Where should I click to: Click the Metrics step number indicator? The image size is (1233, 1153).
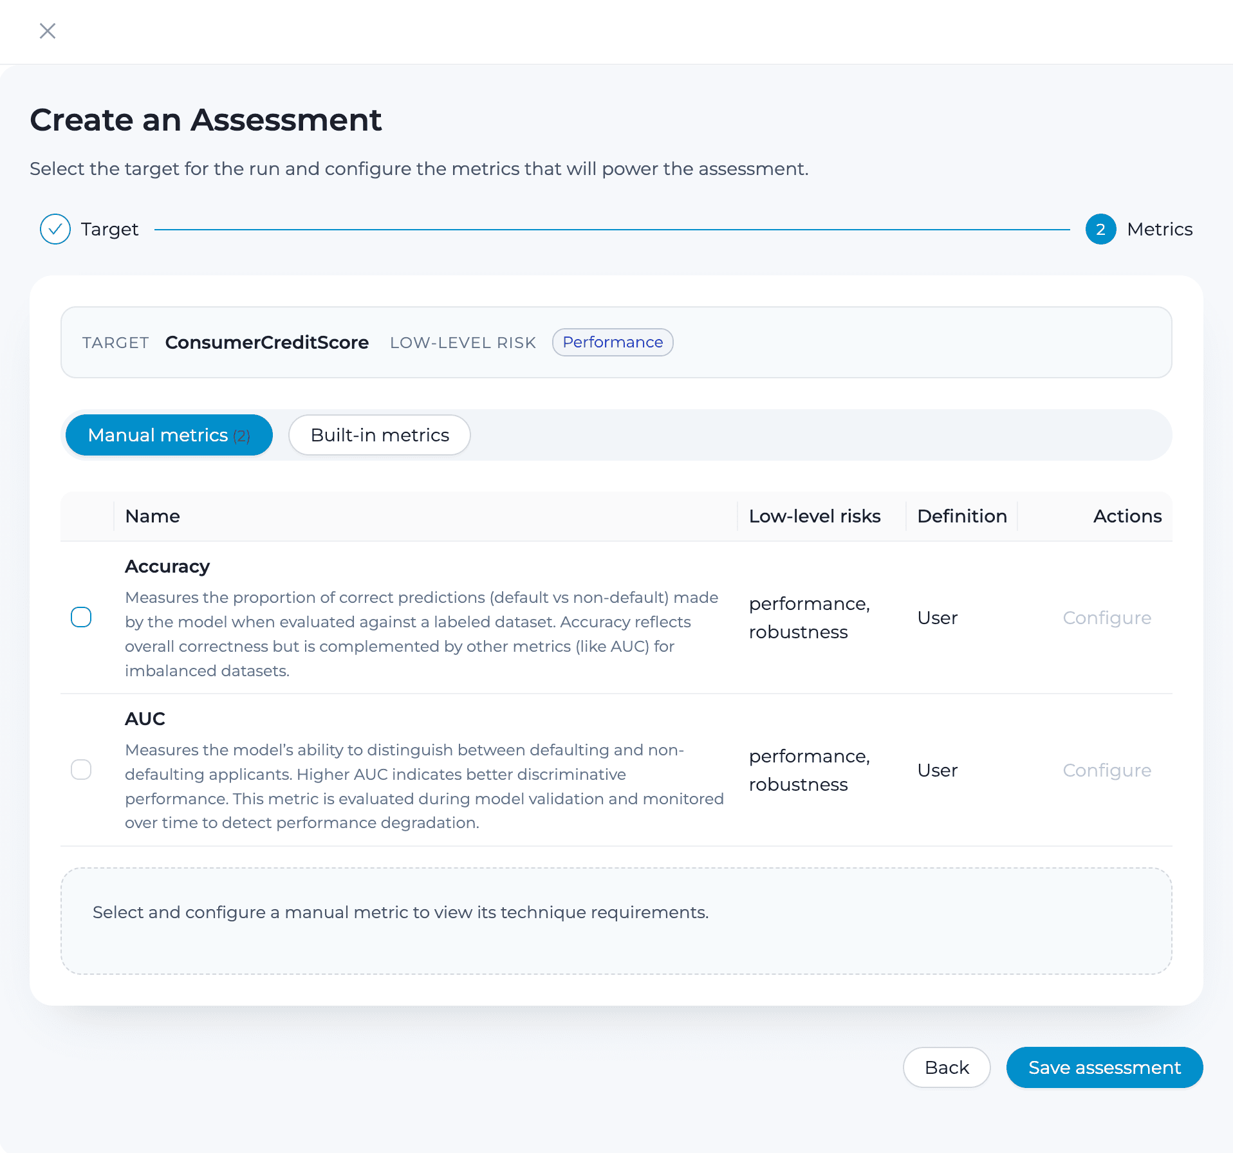[1100, 229]
